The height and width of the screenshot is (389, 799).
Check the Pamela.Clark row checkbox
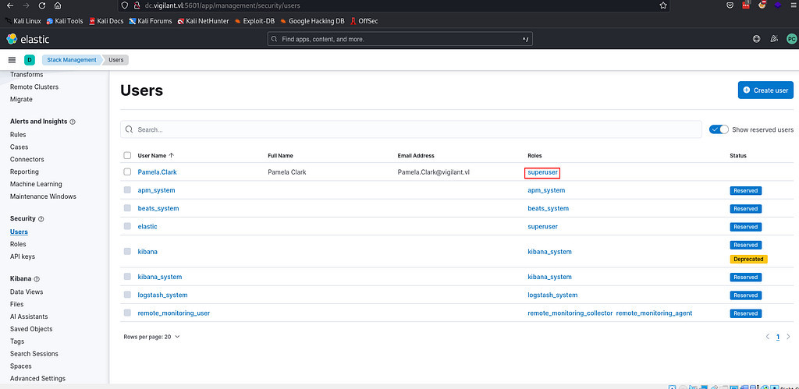coord(127,172)
